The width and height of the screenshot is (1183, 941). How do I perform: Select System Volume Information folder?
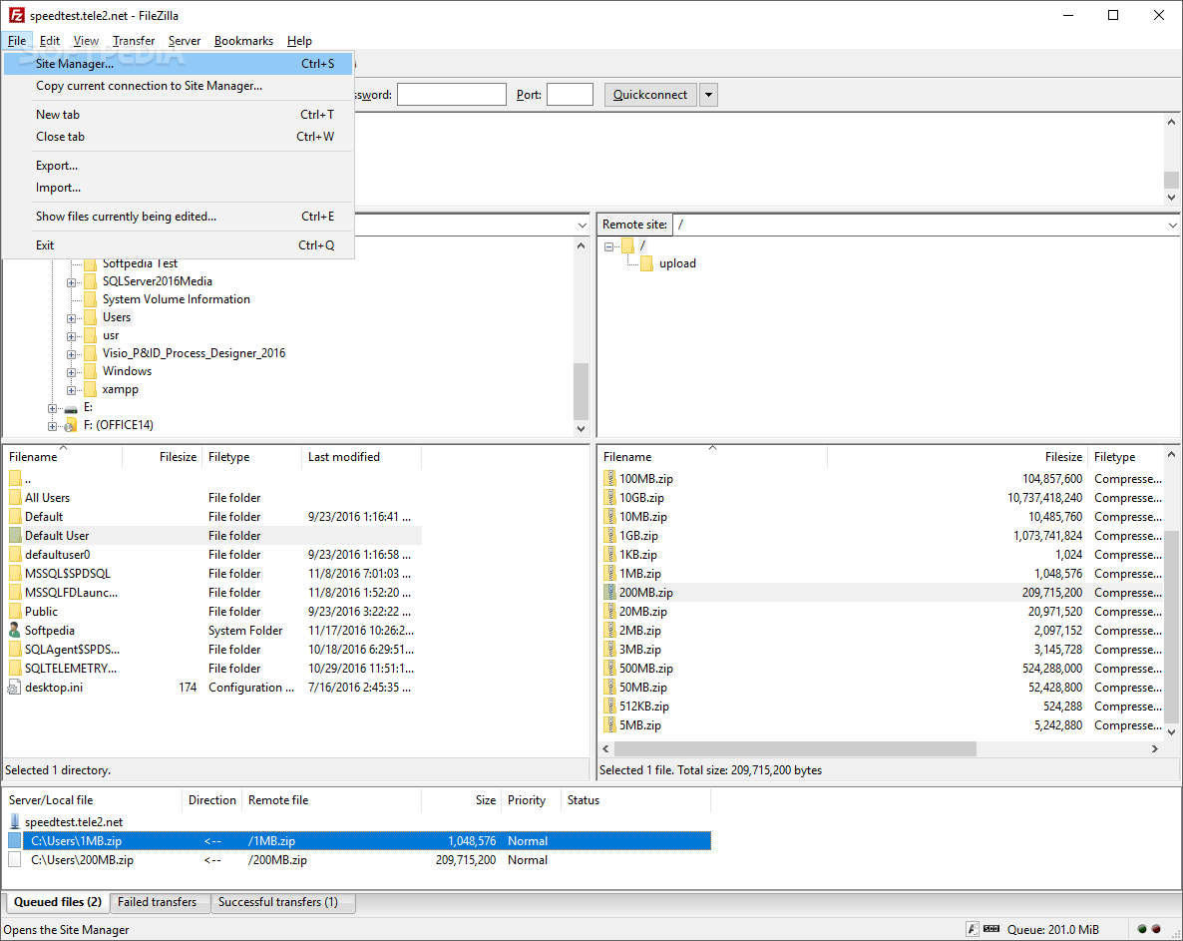coord(176,299)
